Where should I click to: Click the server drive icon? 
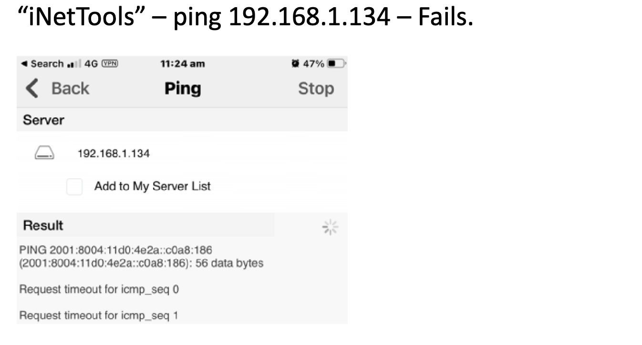pos(44,153)
